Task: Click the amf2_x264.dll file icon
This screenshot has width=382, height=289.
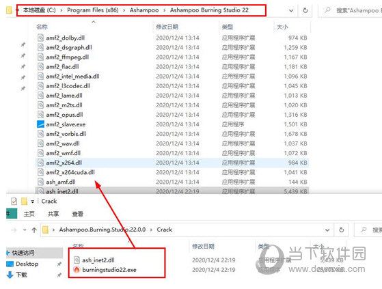Action: pos(40,163)
